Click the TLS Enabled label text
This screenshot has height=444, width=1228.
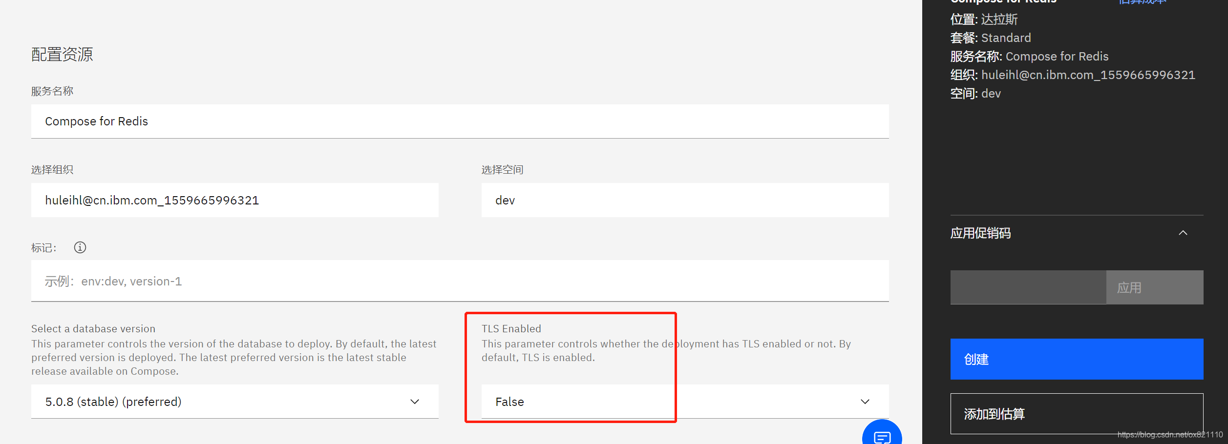511,329
